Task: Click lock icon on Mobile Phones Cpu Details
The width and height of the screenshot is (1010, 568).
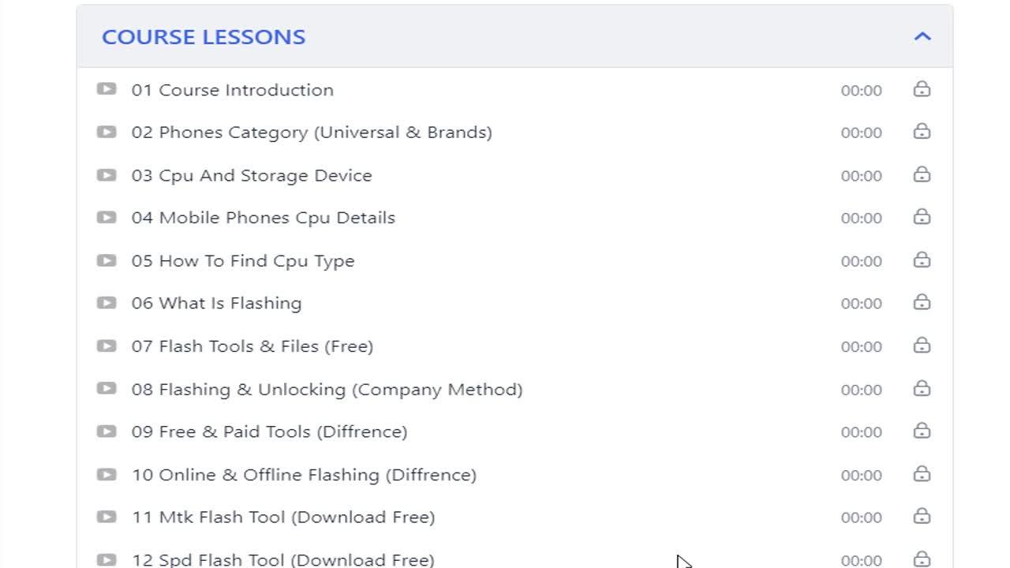Action: 922,217
